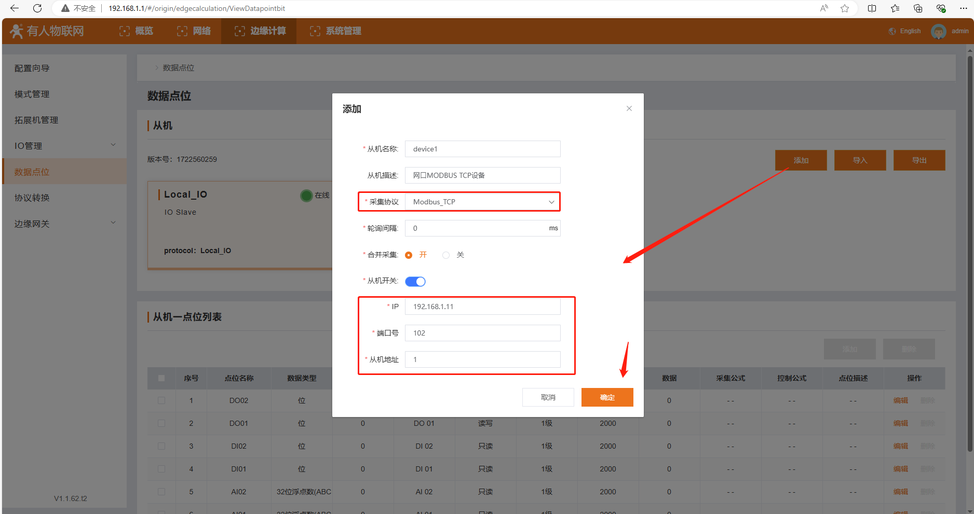Click the browser refresh icon

tap(37, 8)
